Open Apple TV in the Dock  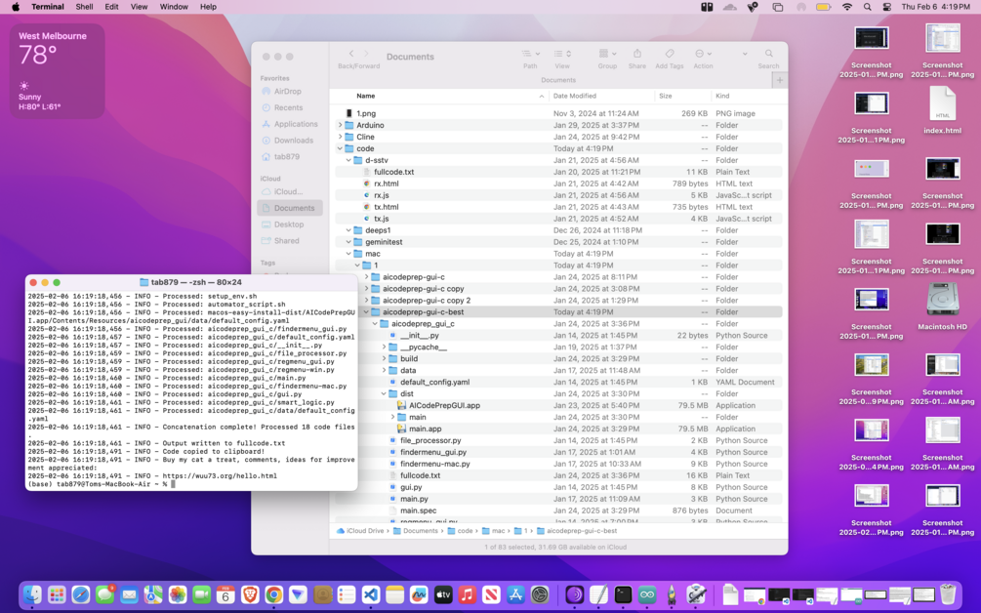[x=443, y=594]
